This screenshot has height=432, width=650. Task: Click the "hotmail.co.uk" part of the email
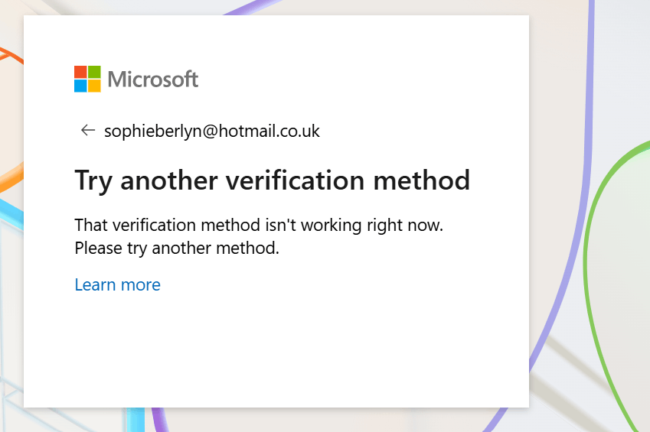(269, 132)
